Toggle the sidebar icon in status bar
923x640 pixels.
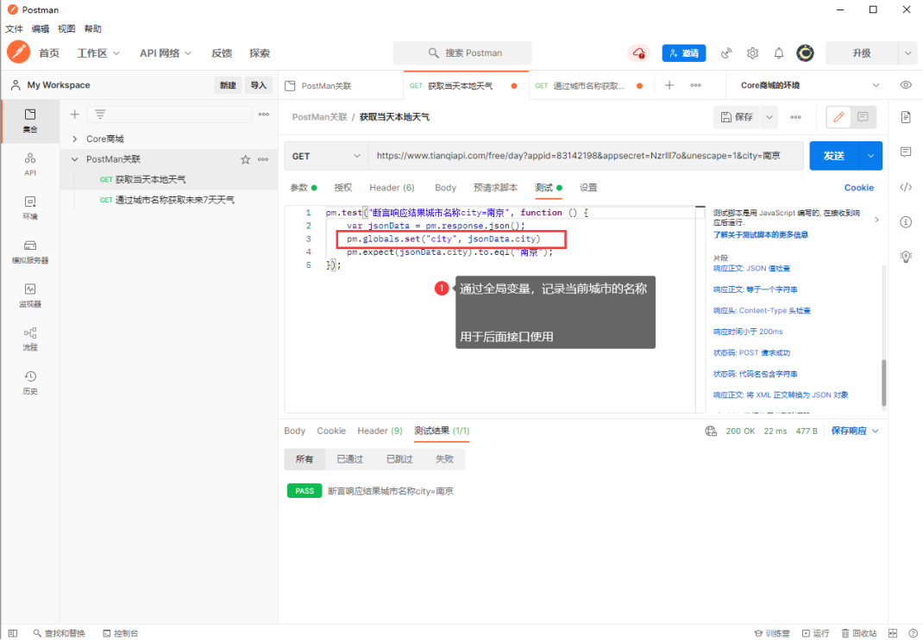[12, 633]
